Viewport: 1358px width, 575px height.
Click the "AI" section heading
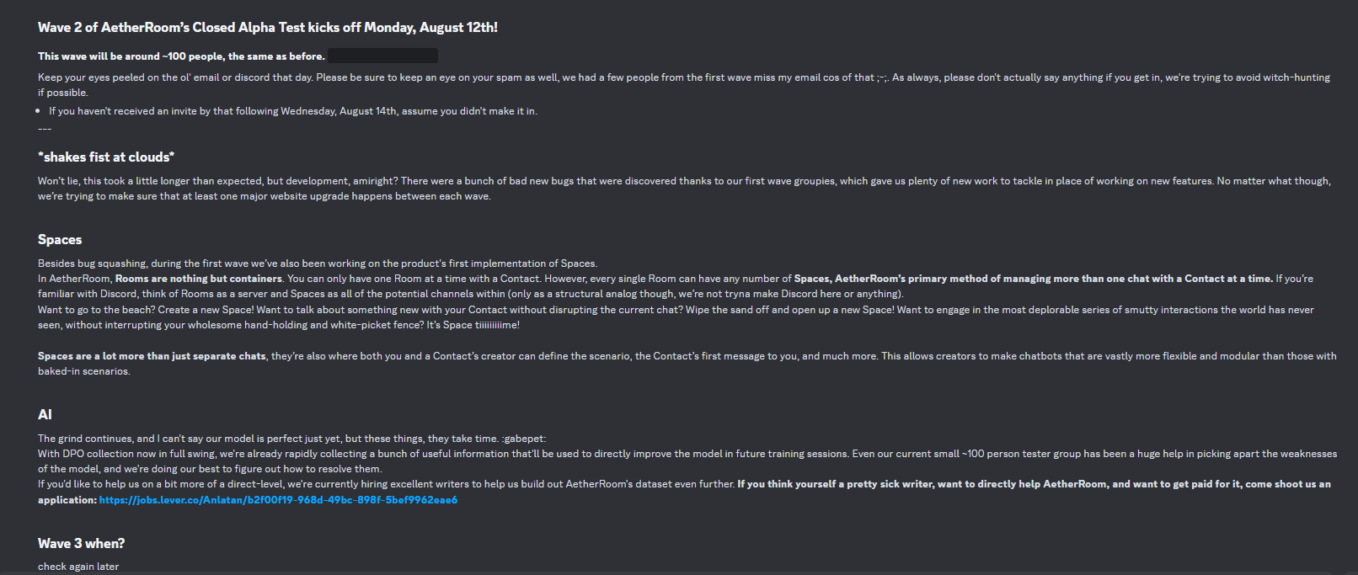click(45, 415)
